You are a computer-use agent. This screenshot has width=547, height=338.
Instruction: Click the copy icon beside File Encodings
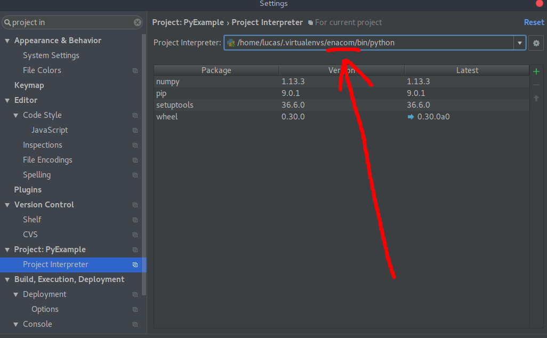click(135, 160)
